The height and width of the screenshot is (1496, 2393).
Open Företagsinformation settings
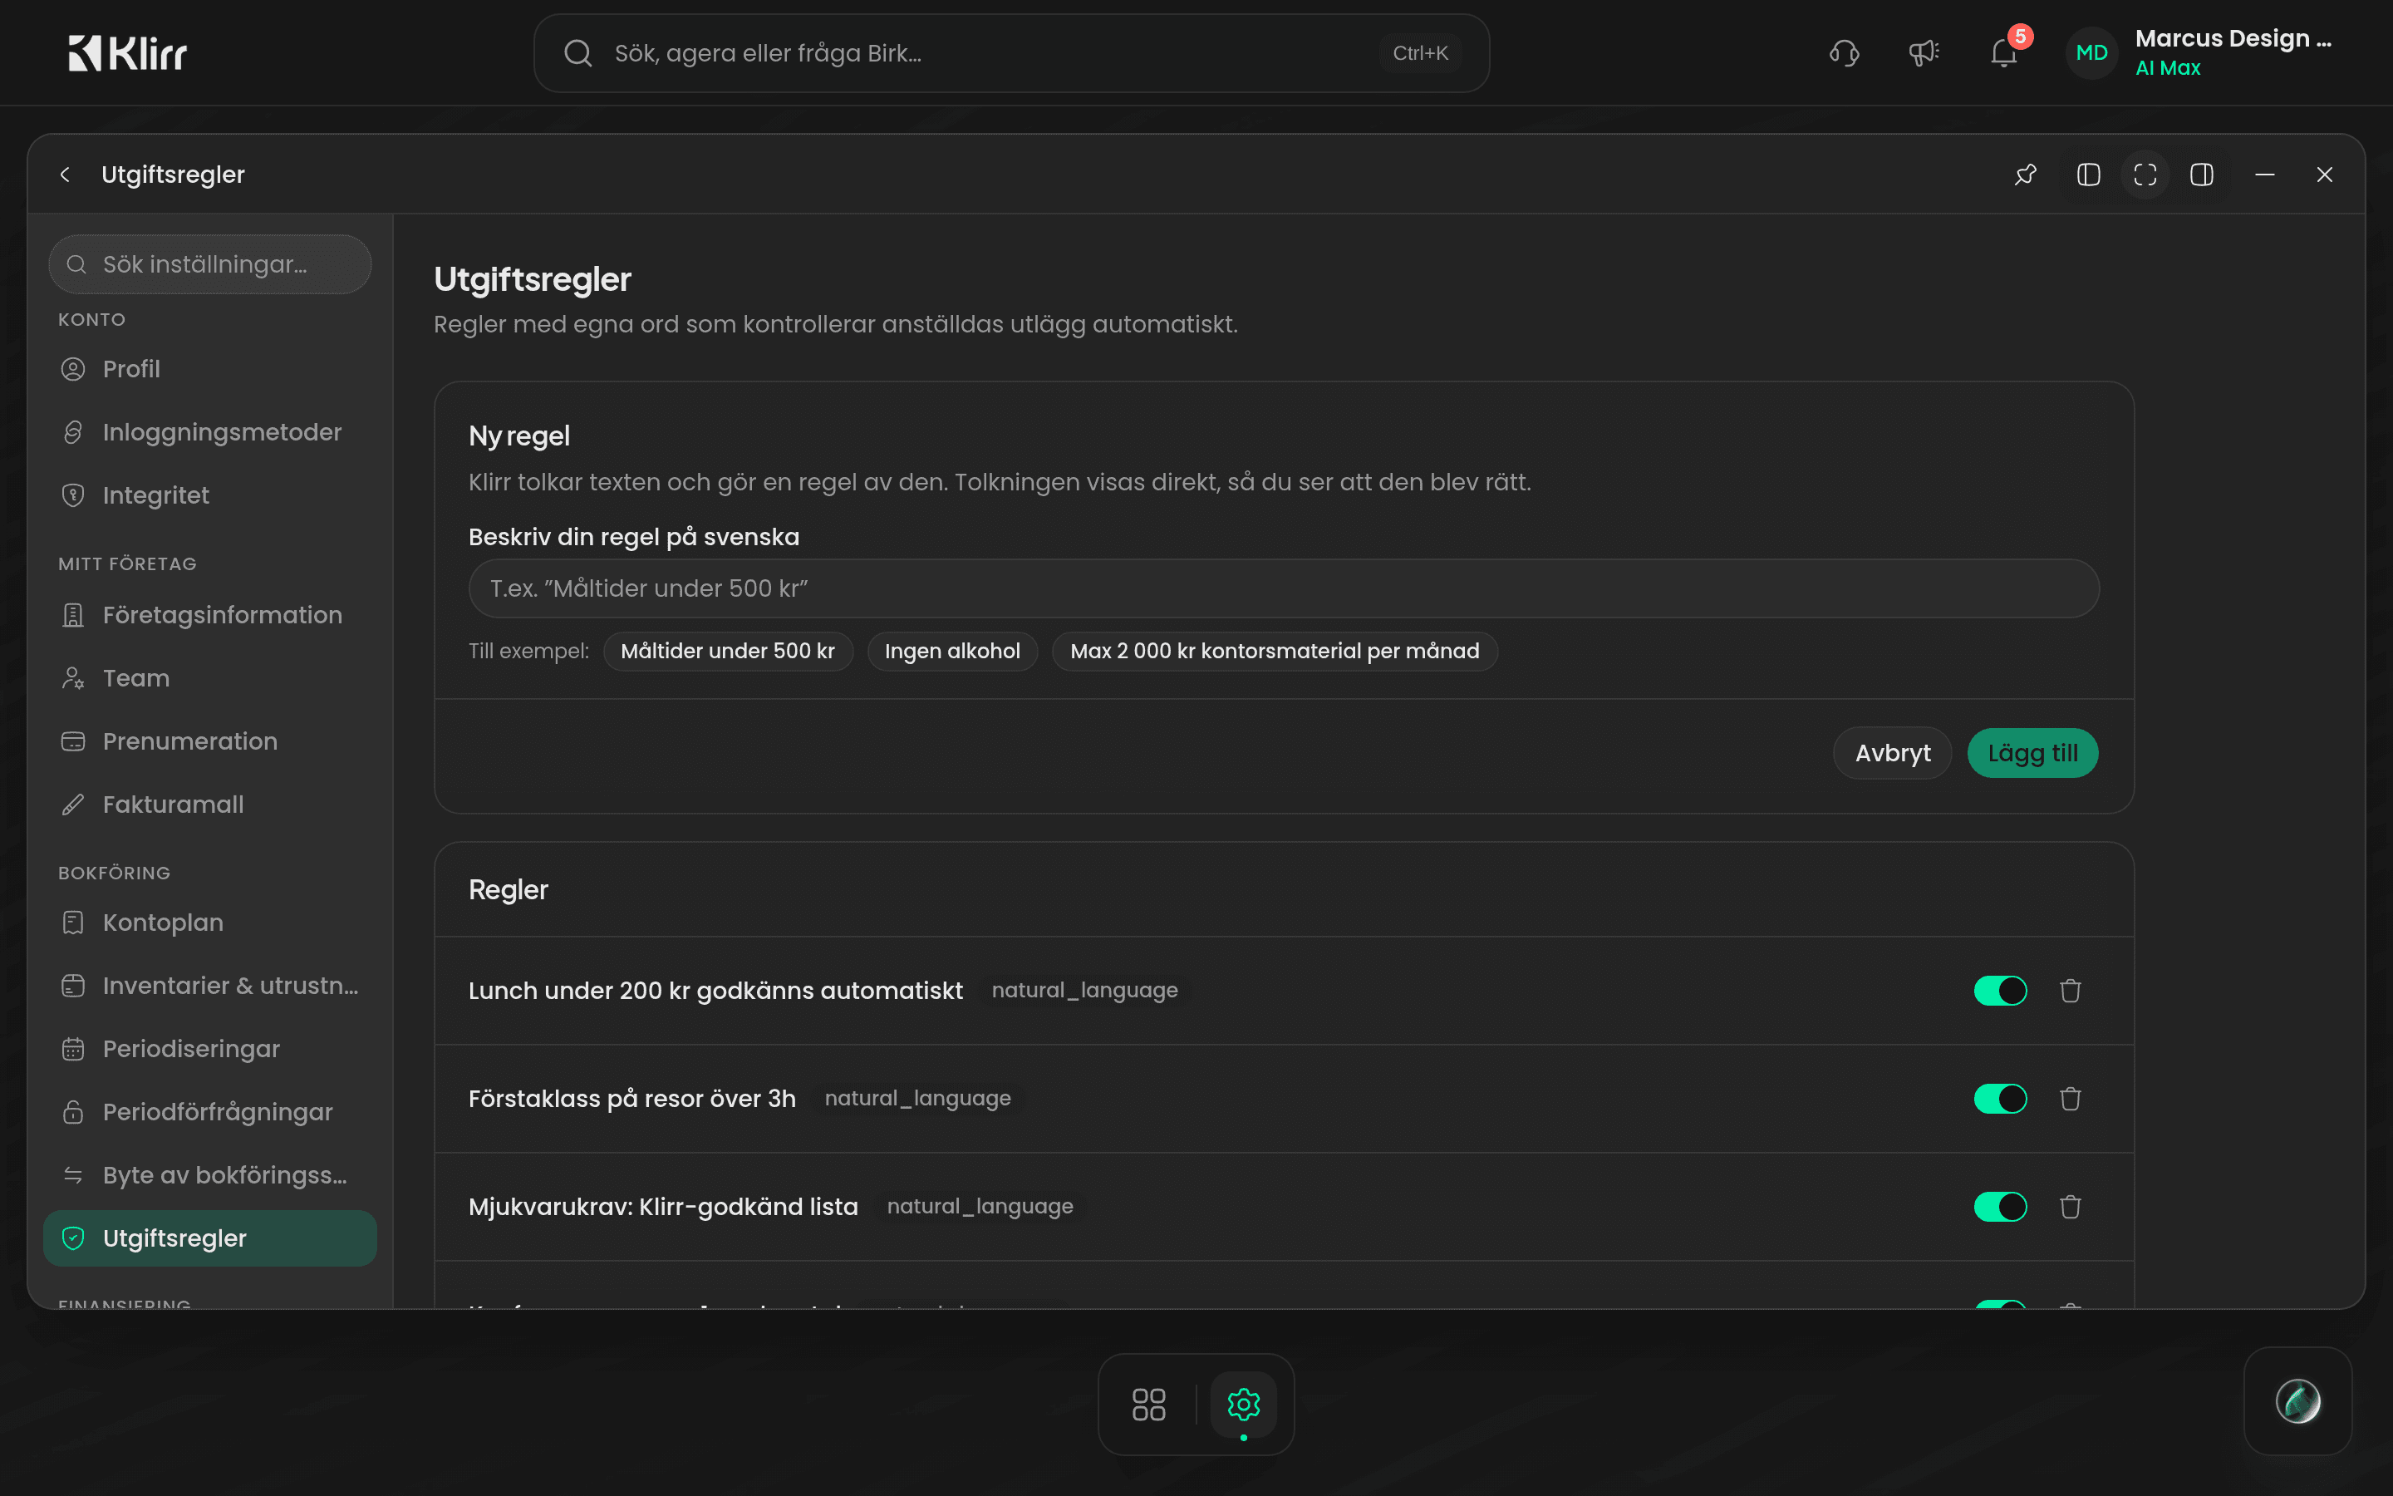tap(209, 614)
